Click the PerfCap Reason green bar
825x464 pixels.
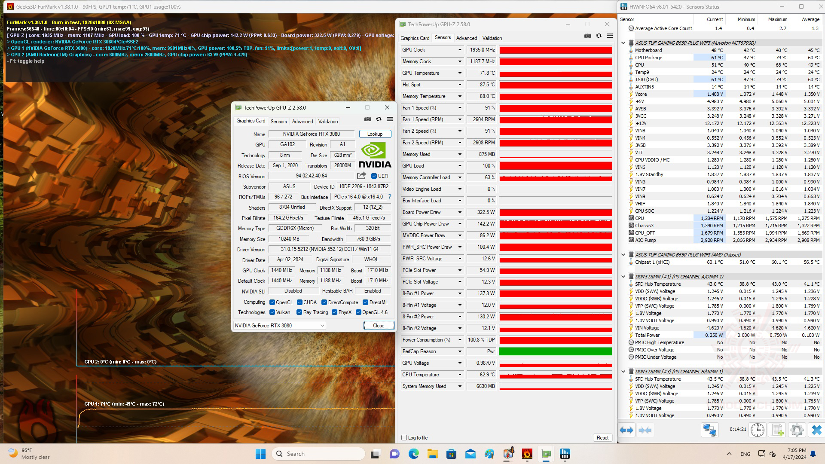[555, 351]
